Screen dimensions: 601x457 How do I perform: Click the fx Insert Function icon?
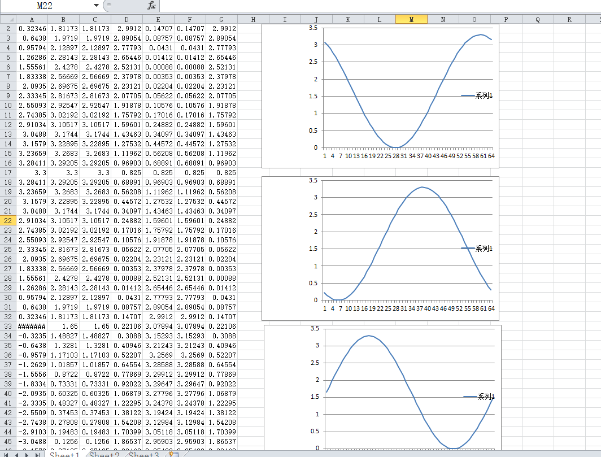point(152,6)
